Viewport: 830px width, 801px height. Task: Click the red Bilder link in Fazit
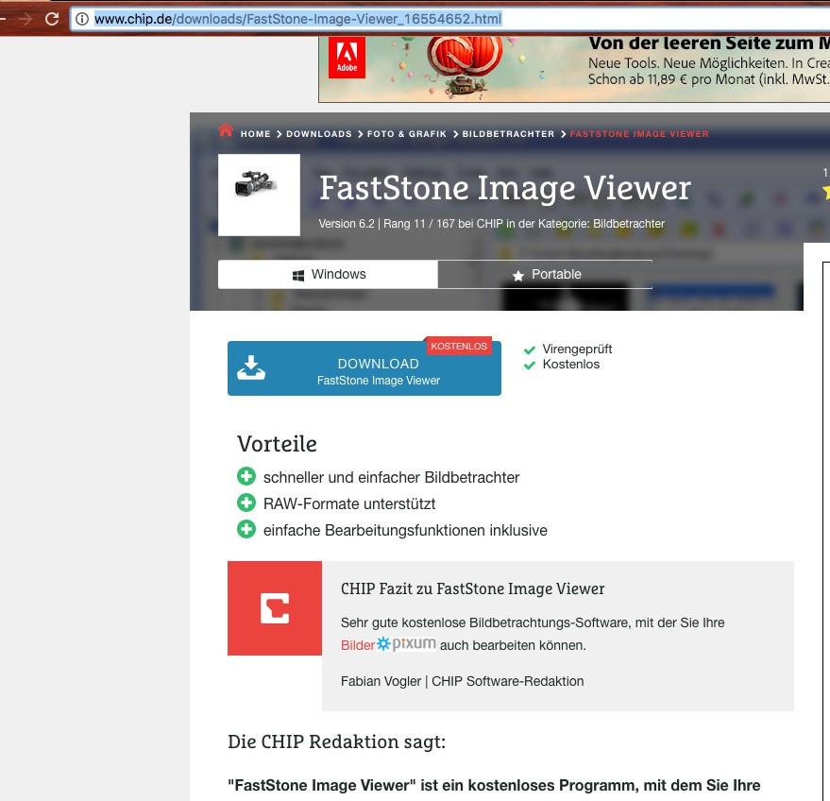point(357,646)
